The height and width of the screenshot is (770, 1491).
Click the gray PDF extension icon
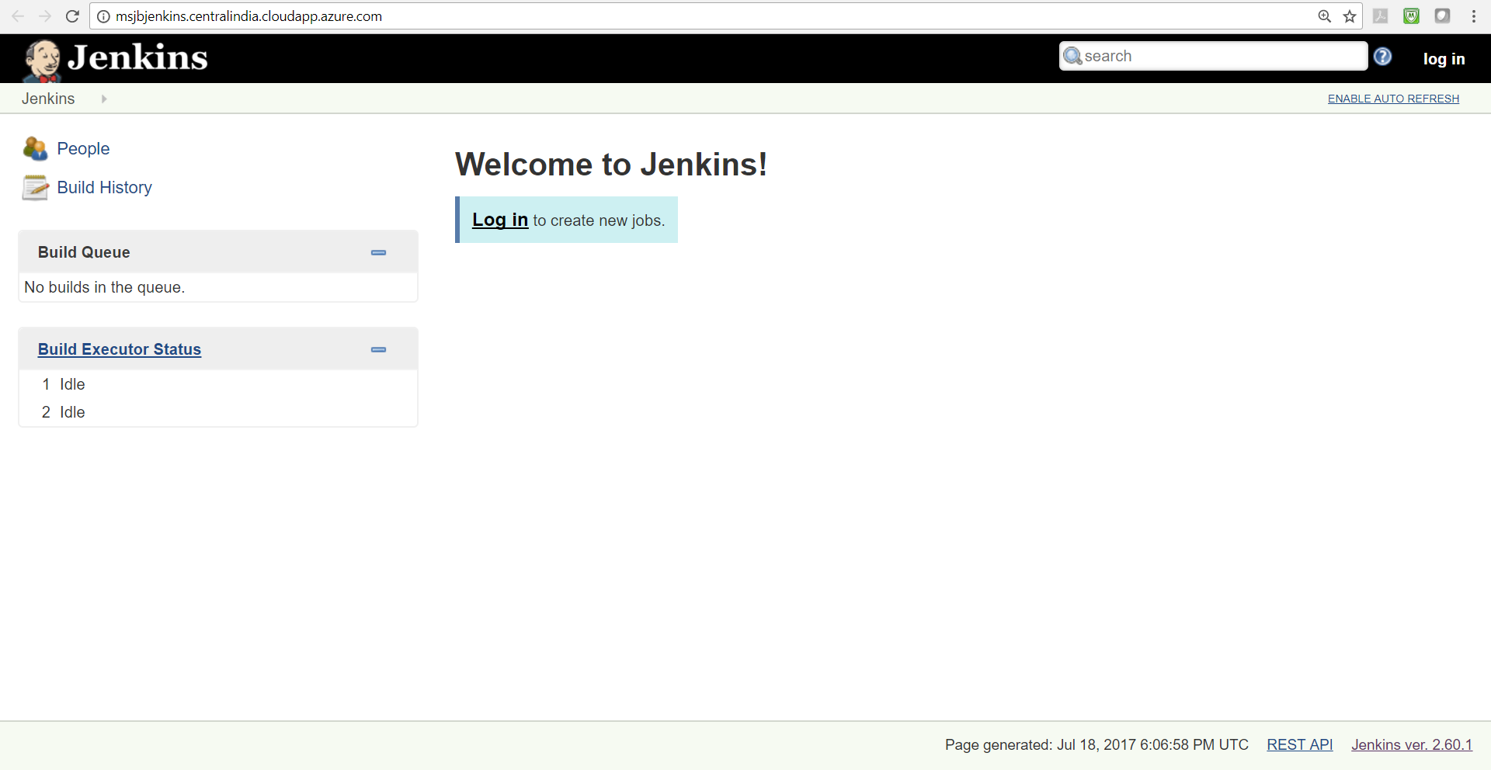1380,16
